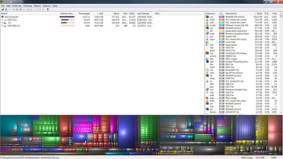This screenshot has width=283, height=159.
Task: Click the file path in status bar
Action: point(30,158)
